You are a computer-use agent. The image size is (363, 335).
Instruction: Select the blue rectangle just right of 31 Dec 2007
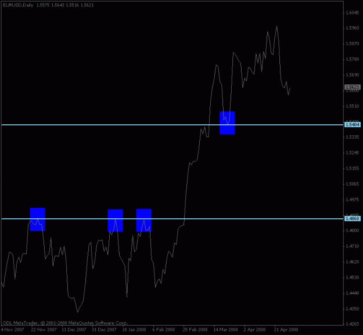[x=115, y=220]
